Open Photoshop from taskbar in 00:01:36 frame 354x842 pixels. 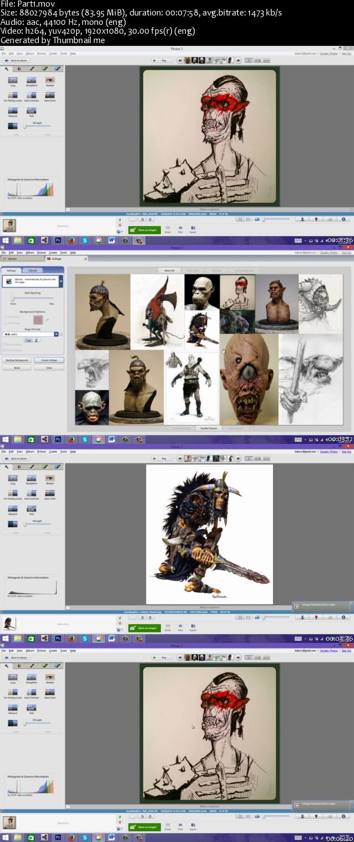(57, 240)
